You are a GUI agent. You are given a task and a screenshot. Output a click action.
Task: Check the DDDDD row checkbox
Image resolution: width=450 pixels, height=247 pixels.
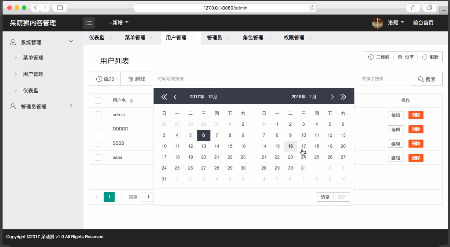[x=98, y=129]
